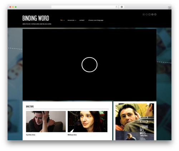
Task: Open the contact menu item
Action: coord(82,20)
